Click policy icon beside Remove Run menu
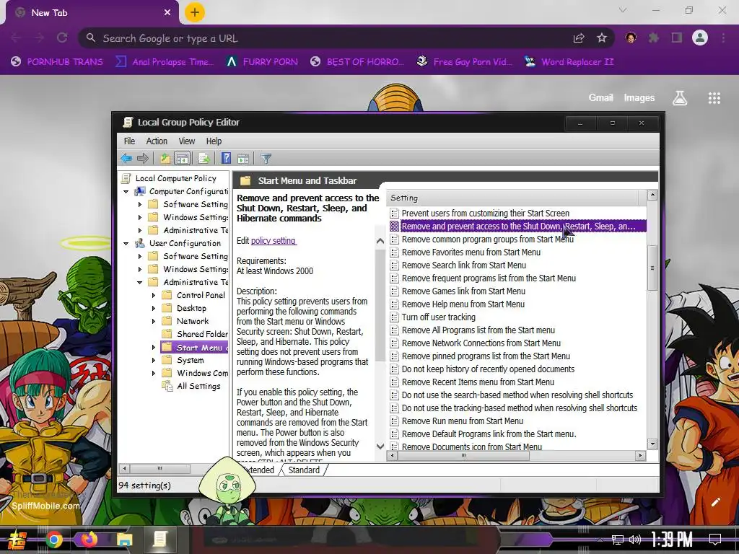 [x=395, y=421]
